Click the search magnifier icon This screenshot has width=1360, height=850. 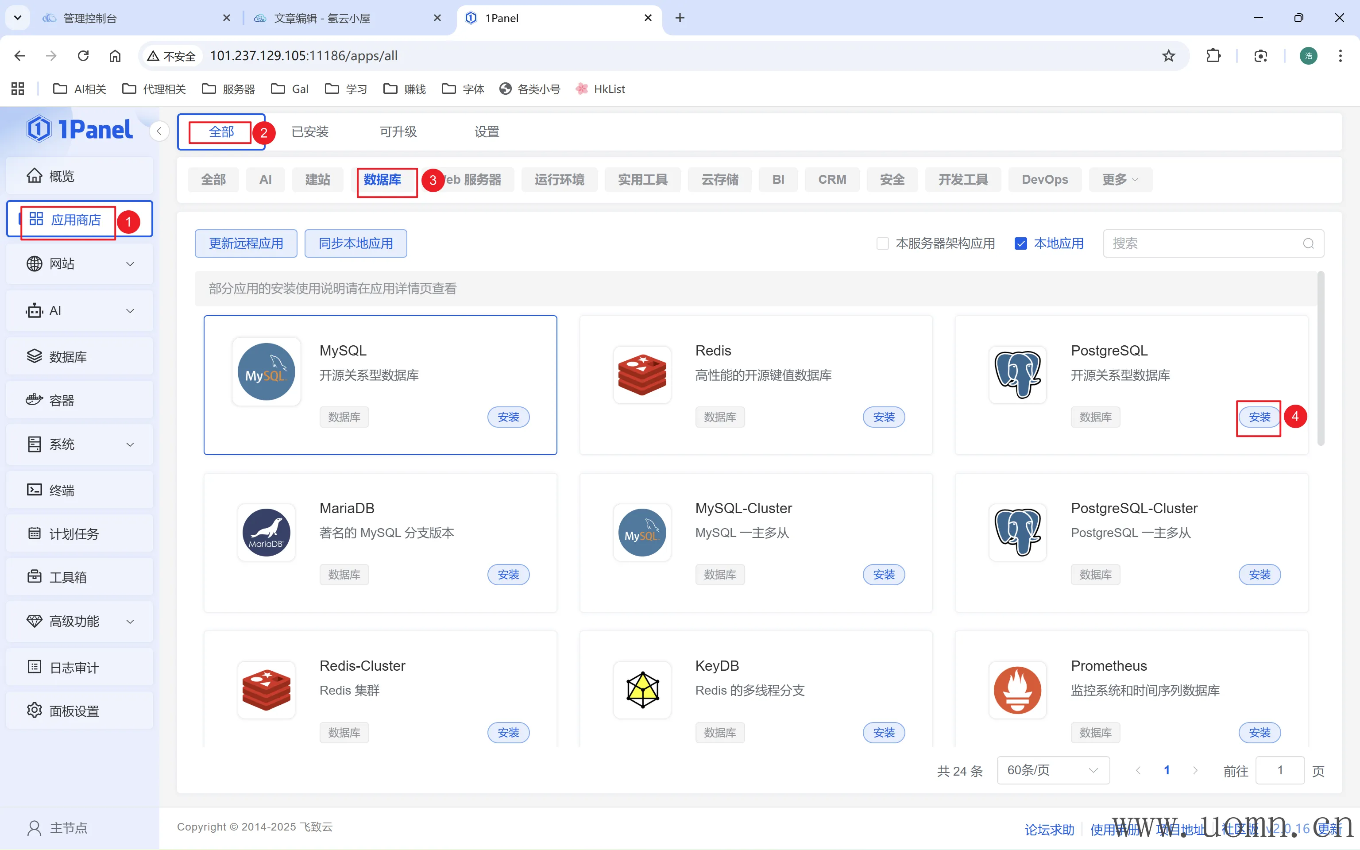[x=1308, y=243]
